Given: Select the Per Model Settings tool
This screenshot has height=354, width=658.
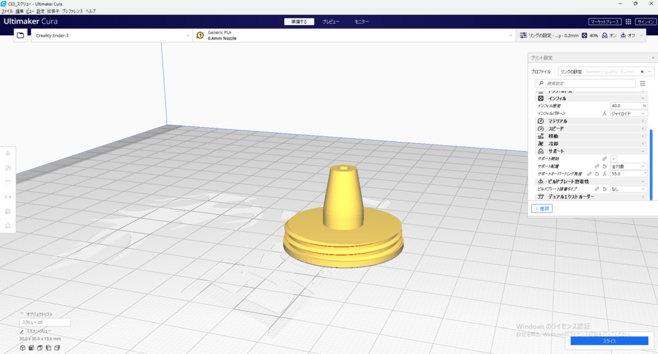Looking at the screenshot, I should point(8,211).
